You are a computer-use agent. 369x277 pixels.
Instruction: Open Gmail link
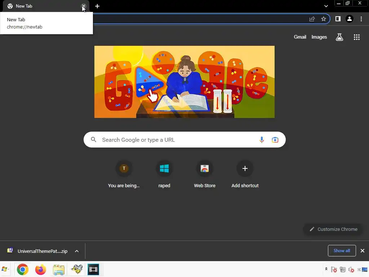click(x=300, y=37)
